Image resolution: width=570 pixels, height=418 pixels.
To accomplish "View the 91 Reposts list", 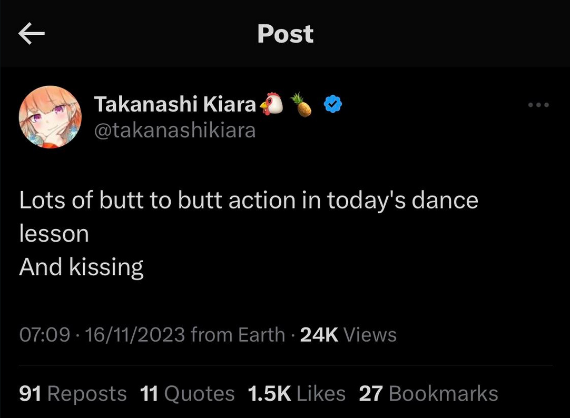I will tap(73, 393).
